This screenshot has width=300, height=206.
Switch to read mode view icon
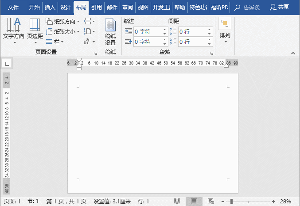click(177, 201)
